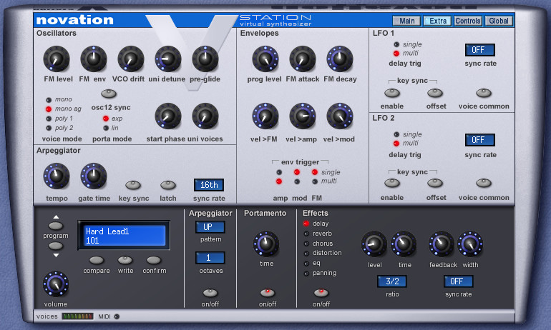
Task: Click the Hard Lead1 program display
Action: click(x=124, y=235)
